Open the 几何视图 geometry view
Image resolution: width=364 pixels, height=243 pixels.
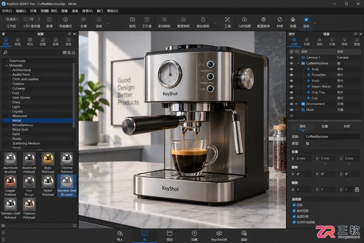coord(244,20)
